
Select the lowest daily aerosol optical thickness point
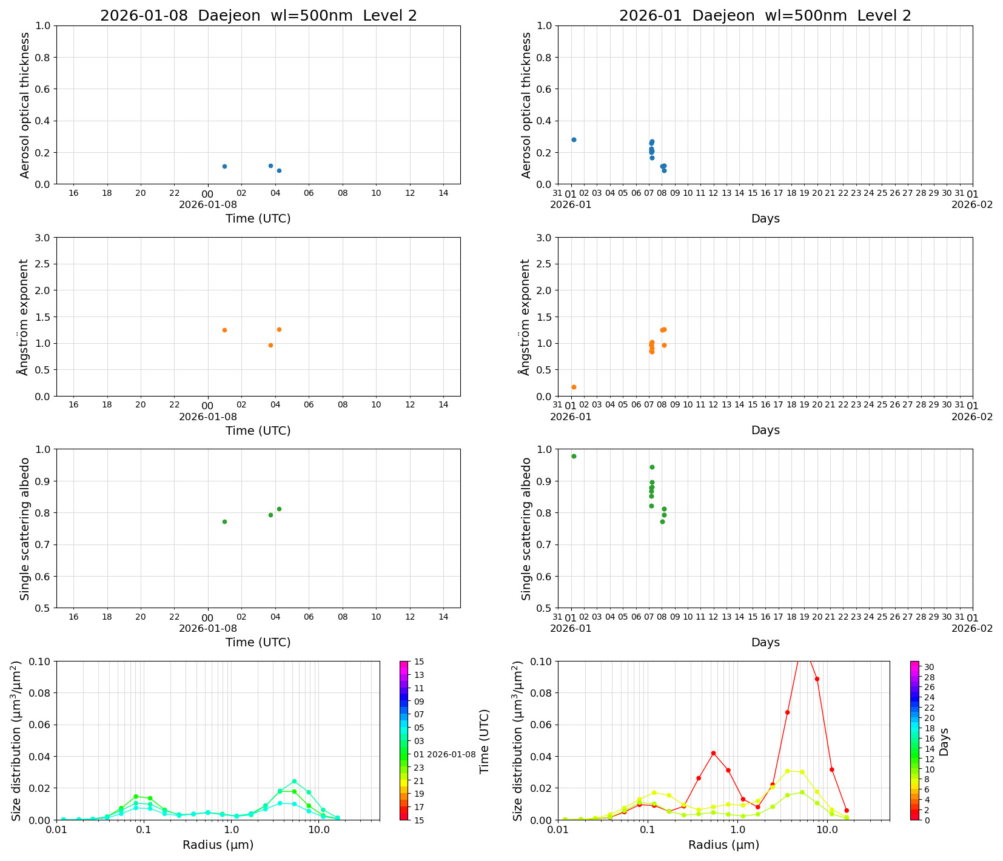(279, 170)
